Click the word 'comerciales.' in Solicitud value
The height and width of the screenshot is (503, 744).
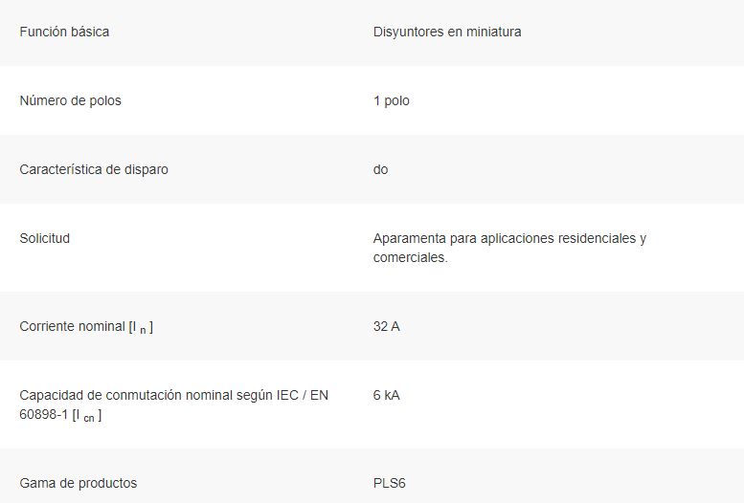pyautogui.click(x=411, y=257)
